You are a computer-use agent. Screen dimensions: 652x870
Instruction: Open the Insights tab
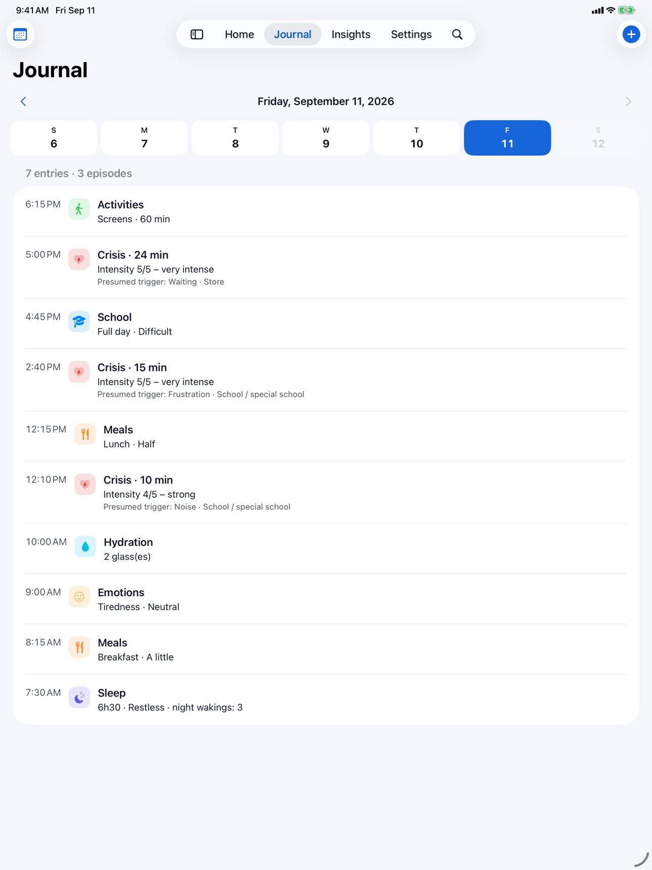pyautogui.click(x=351, y=34)
